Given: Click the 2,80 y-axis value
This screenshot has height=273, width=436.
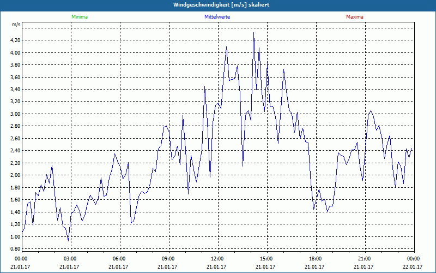Looking at the screenshot, I should point(15,126).
